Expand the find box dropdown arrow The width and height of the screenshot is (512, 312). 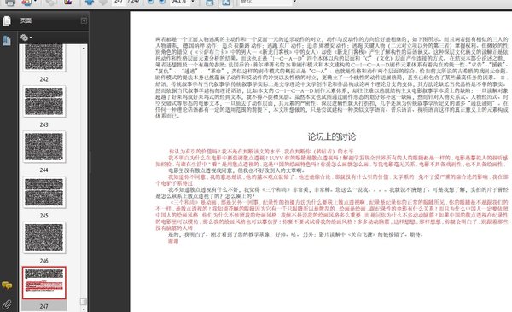[295, 2]
